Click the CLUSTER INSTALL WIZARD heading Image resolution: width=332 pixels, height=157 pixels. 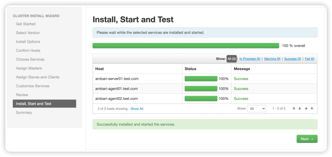tap(36, 16)
